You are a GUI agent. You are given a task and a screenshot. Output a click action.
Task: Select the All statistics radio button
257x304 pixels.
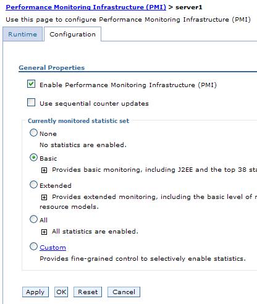pyautogui.click(x=33, y=219)
